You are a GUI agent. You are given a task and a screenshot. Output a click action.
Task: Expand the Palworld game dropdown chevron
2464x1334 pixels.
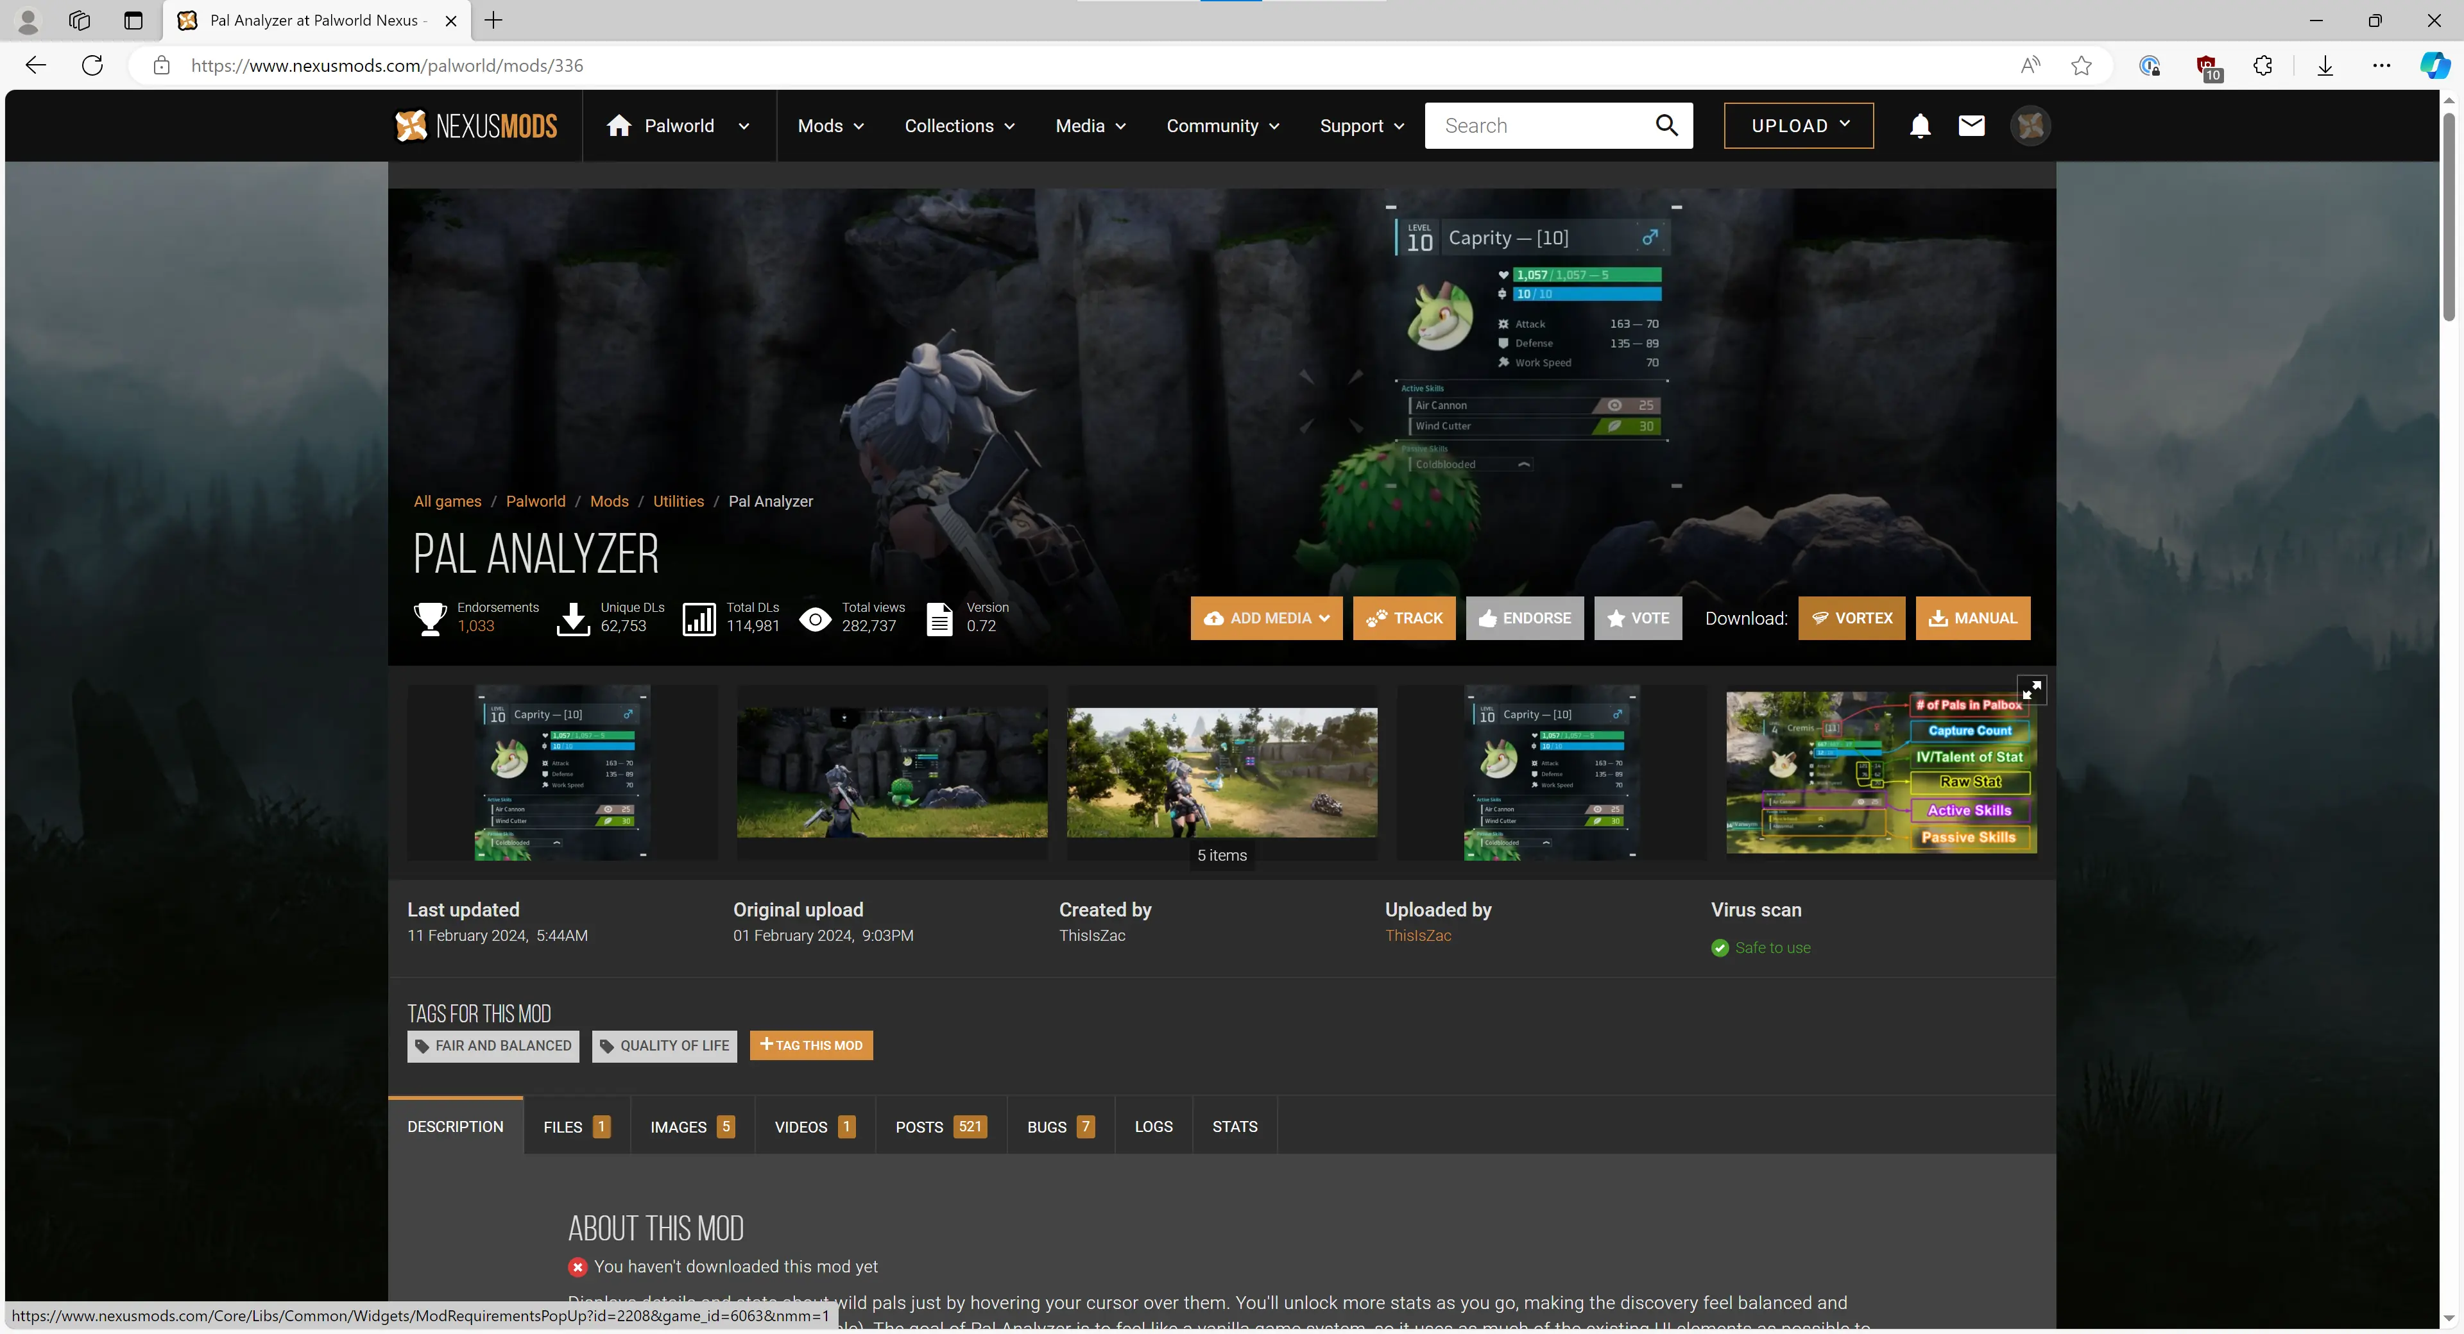743,126
